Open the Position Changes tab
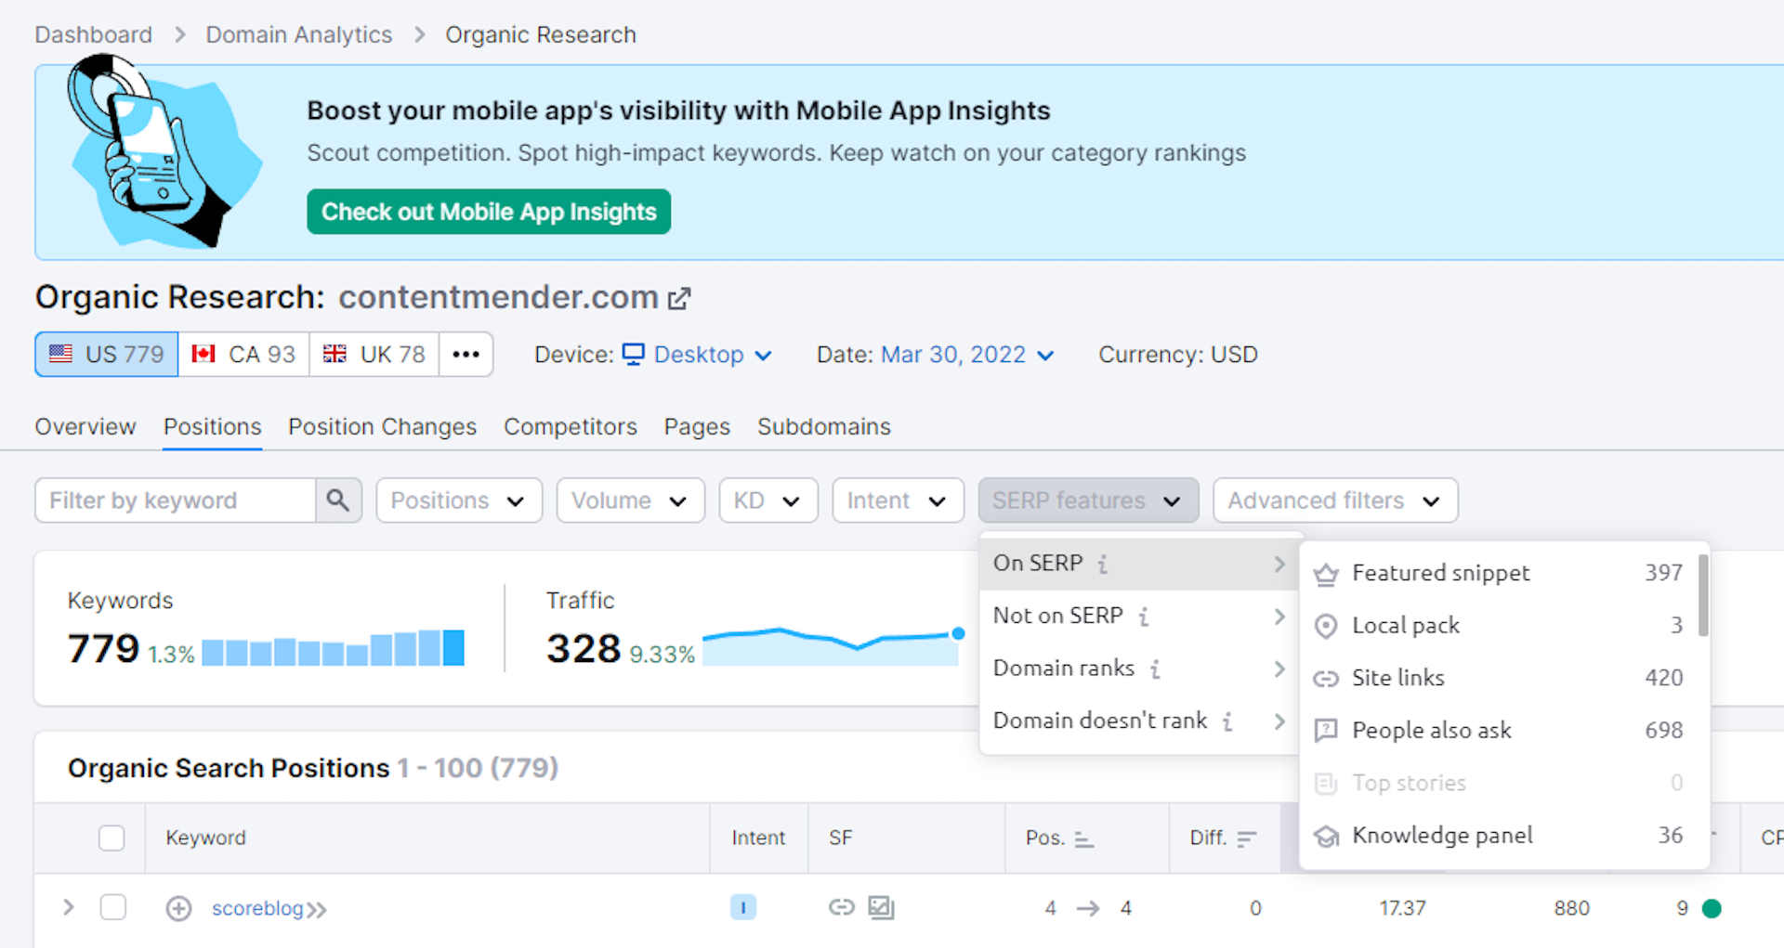 point(382,426)
